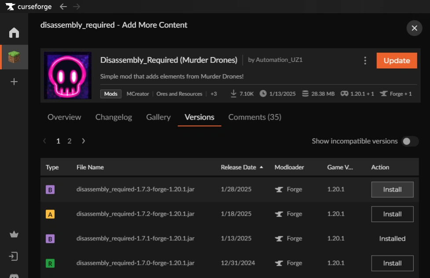Open the crown premium icon
This screenshot has width=430, height=278.
[14, 234]
